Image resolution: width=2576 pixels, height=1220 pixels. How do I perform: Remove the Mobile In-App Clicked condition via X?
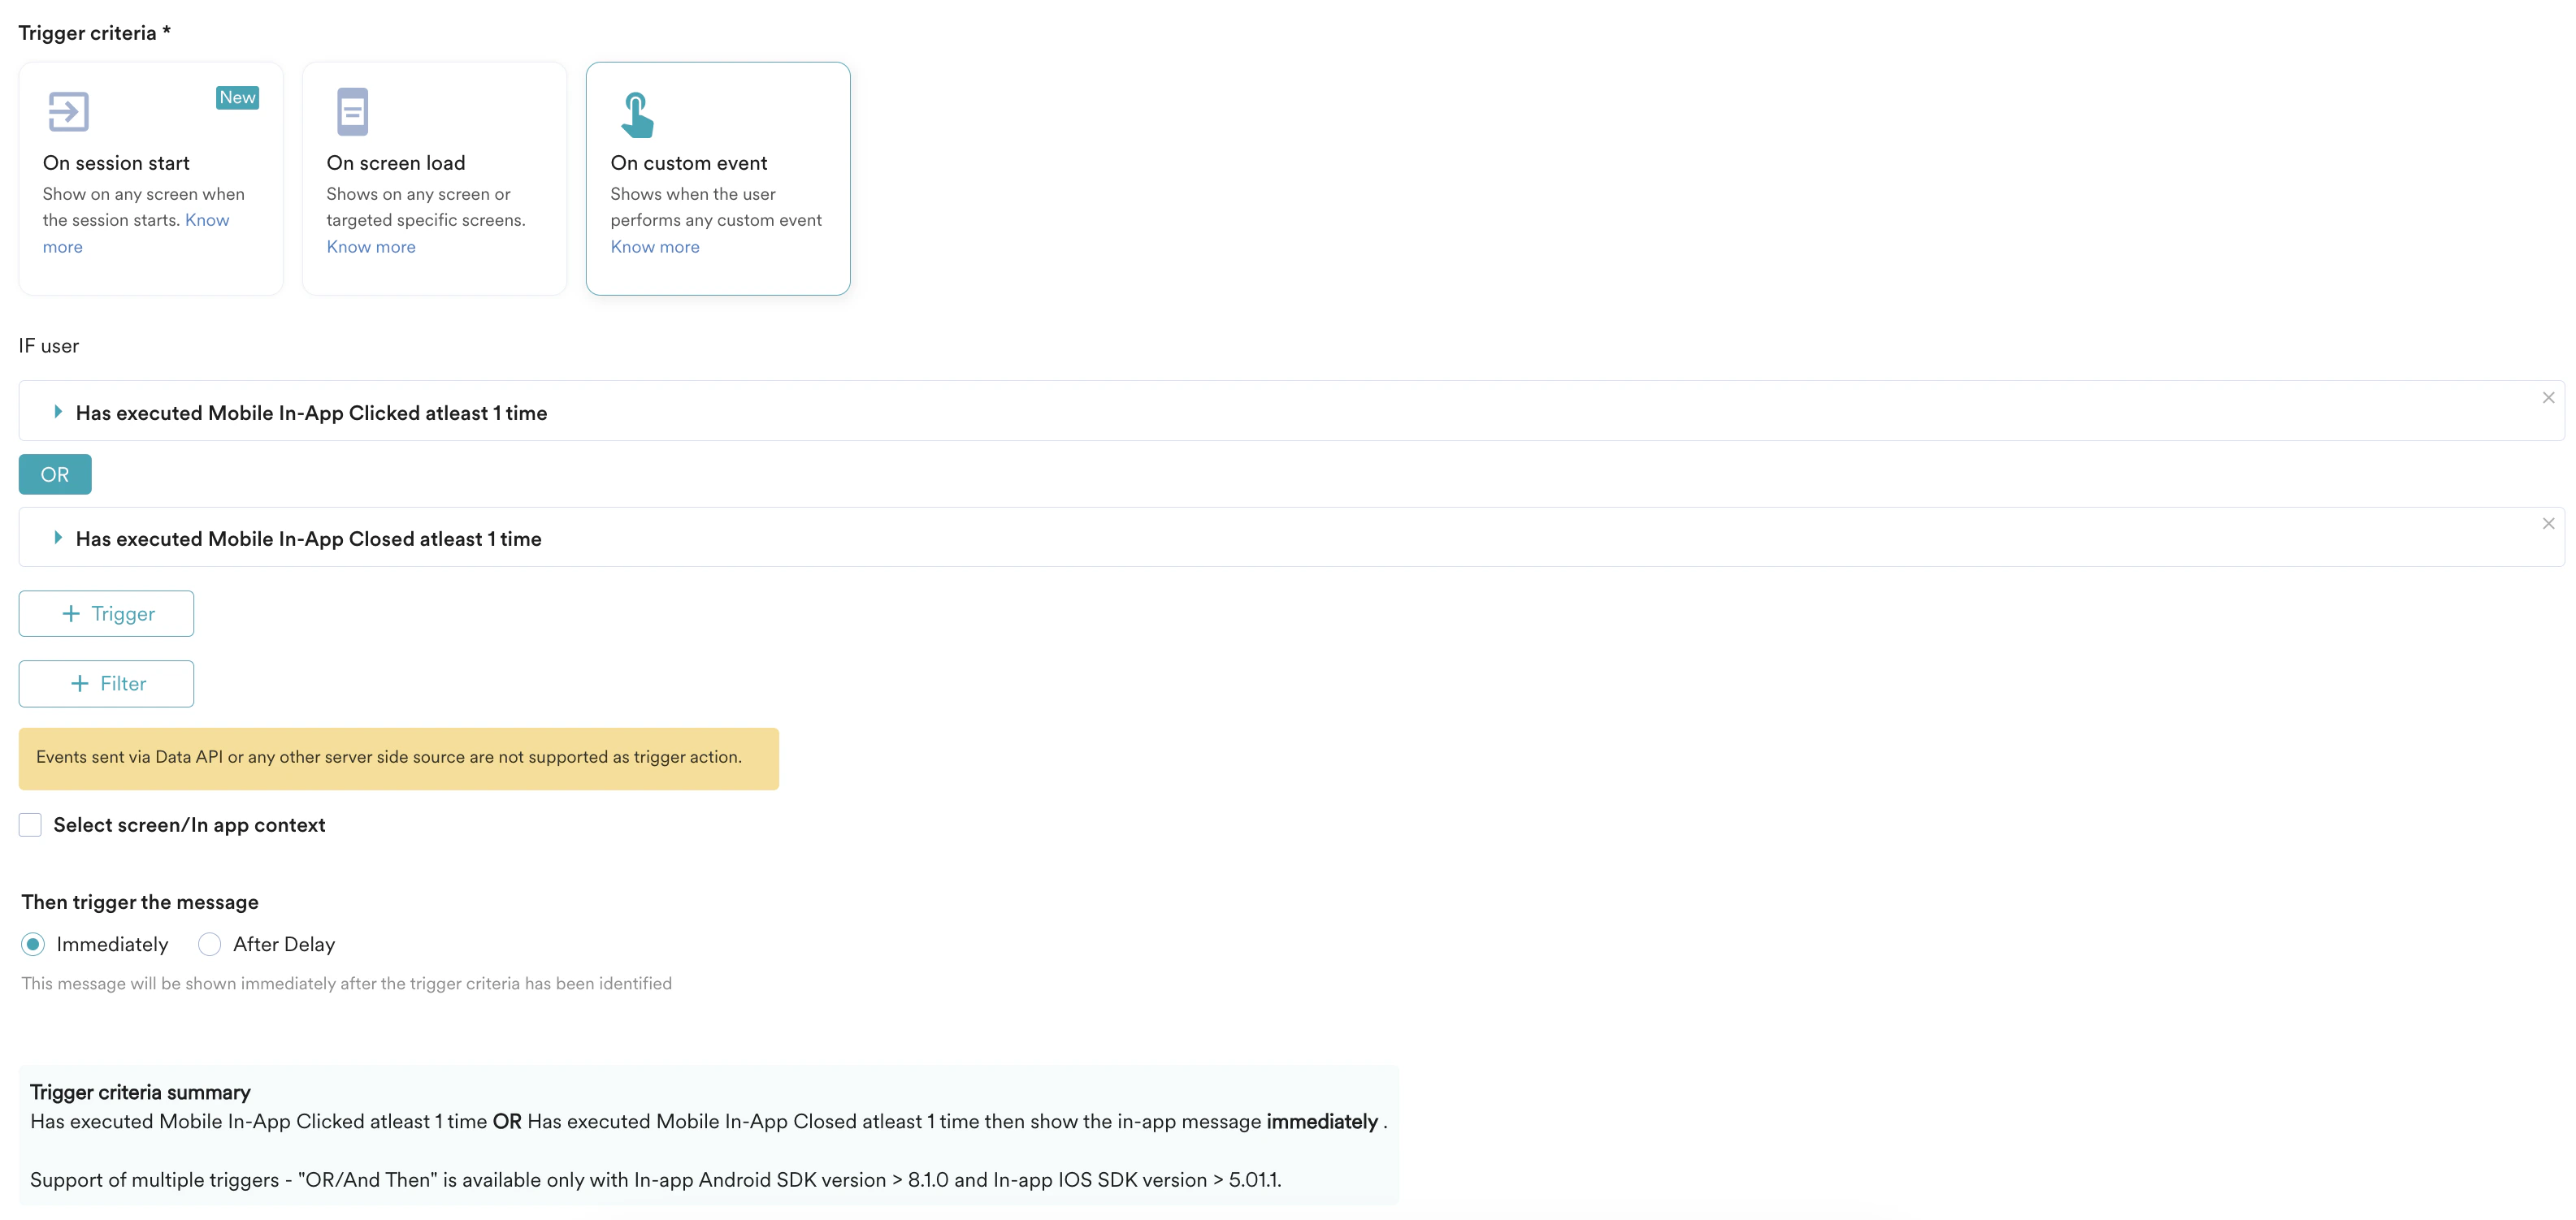pos(2549,396)
